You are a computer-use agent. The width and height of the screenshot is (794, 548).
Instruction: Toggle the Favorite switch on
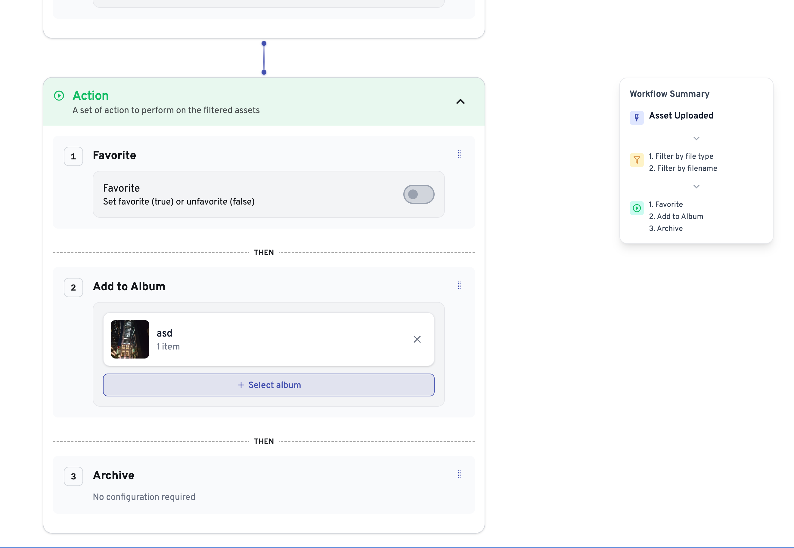point(418,194)
